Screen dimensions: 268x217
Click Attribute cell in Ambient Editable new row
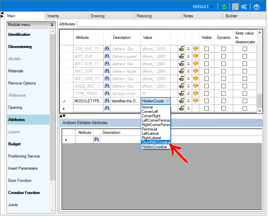[85, 140]
